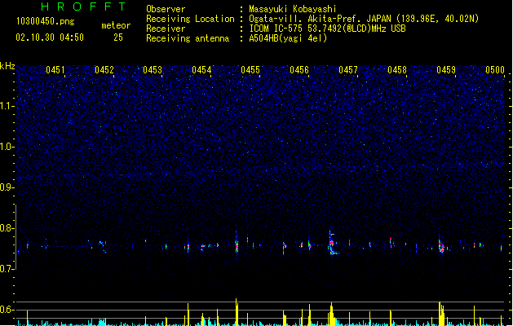This screenshot has width=513, height=326.
Task: Click the 0457 time marker
Action: [x=348, y=70]
